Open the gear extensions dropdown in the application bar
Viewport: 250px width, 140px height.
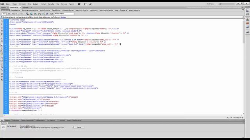pos(85,4)
